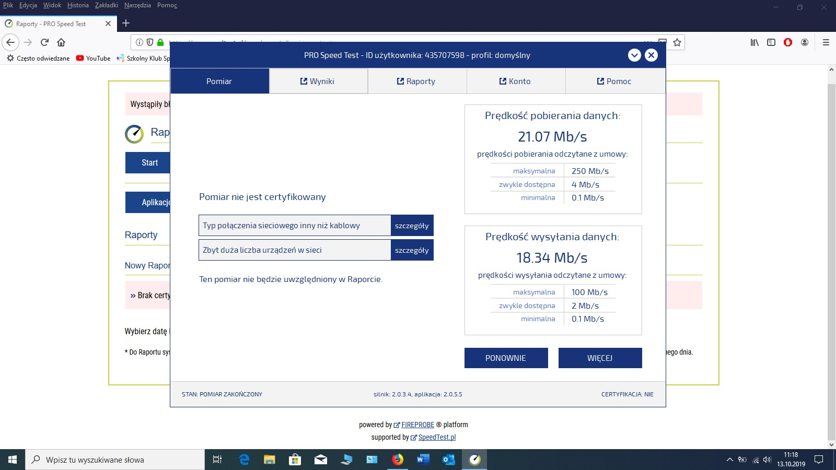Screen dimensions: 836x470
Task: Open the Widok menu
Action: click(x=52, y=5)
